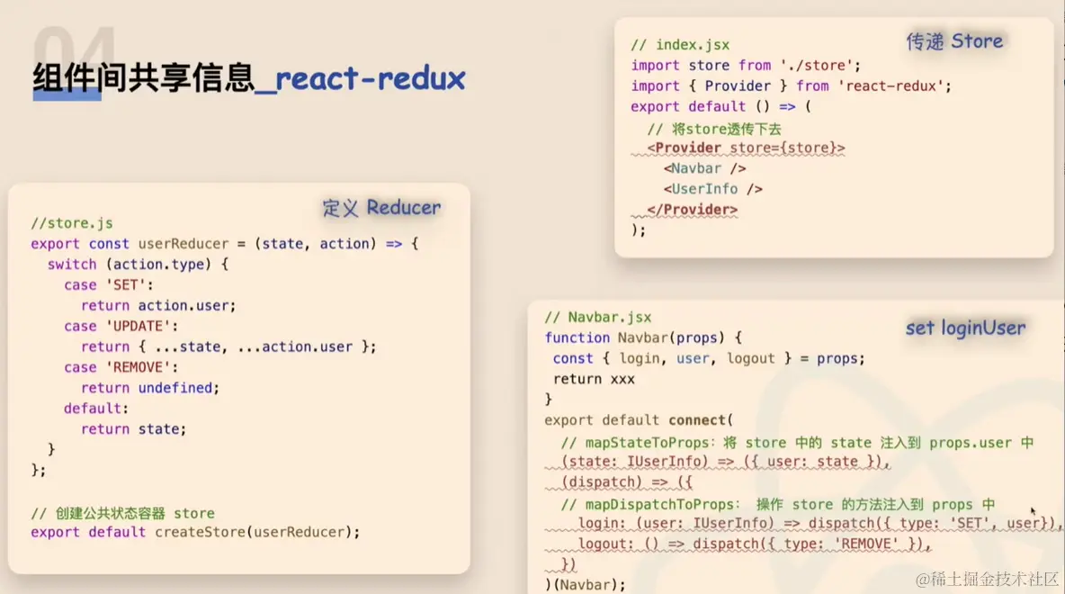Click the line import { Provider } from 'react-redux'

(x=792, y=85)
